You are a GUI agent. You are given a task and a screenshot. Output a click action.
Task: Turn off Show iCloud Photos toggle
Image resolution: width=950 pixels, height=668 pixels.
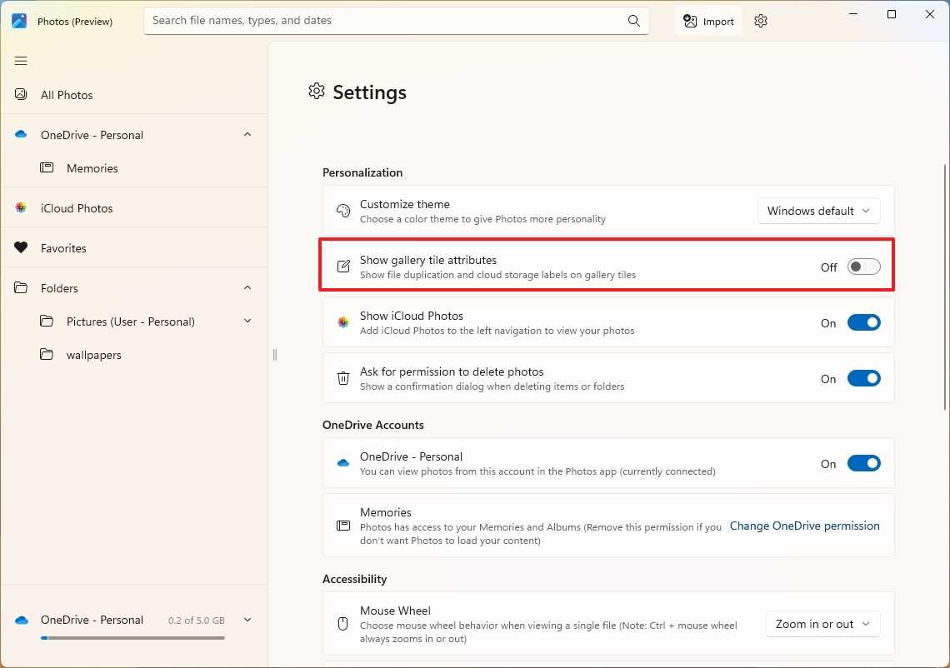pyautogui.click(x=863, y=323)
